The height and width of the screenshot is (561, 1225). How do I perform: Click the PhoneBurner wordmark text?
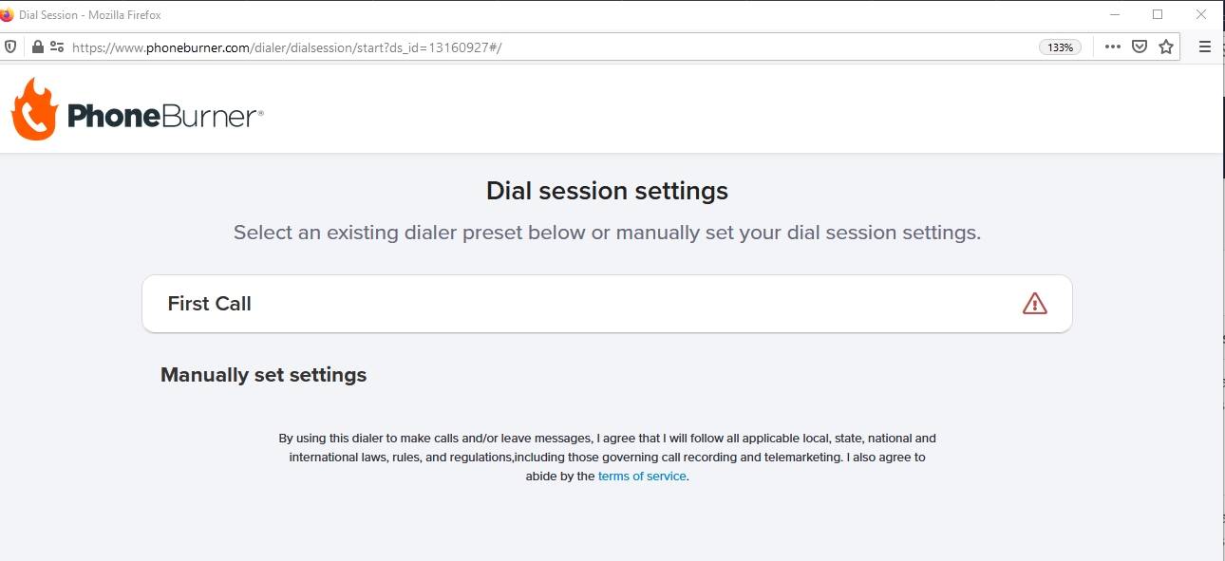tap(165, 117)
